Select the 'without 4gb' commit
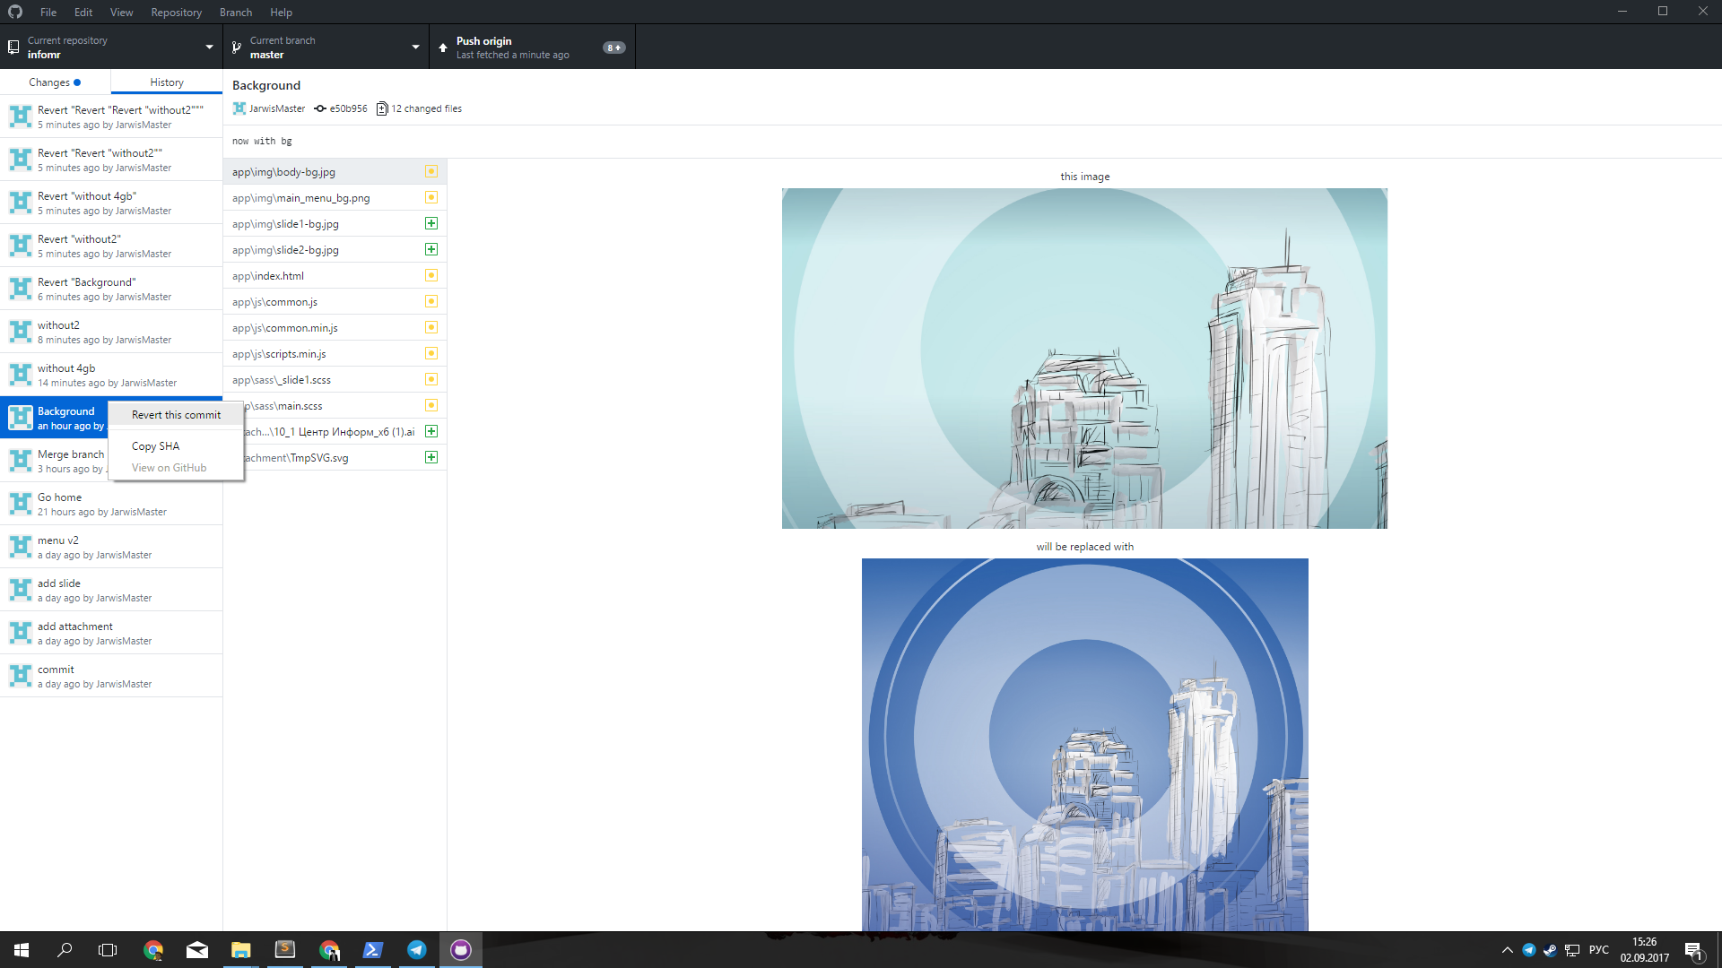This screenshot has width=1722, height=968. (x=111, y=375)
